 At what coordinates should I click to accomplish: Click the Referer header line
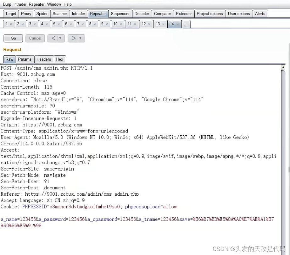point(70,194)
